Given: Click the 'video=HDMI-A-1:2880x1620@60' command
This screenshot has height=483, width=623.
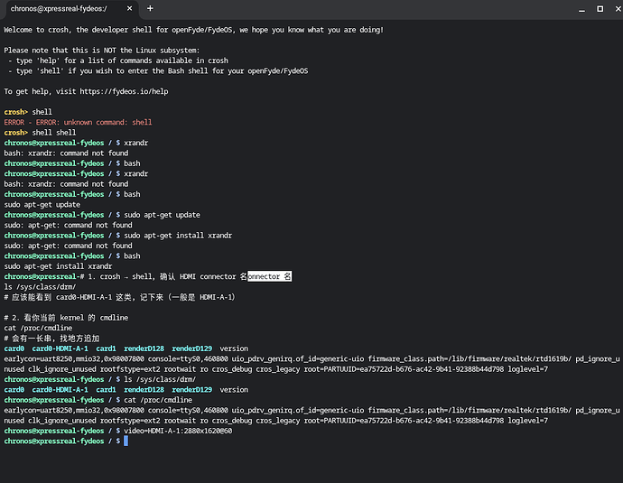Looking at the screenshot, I should tap(178, 431).
